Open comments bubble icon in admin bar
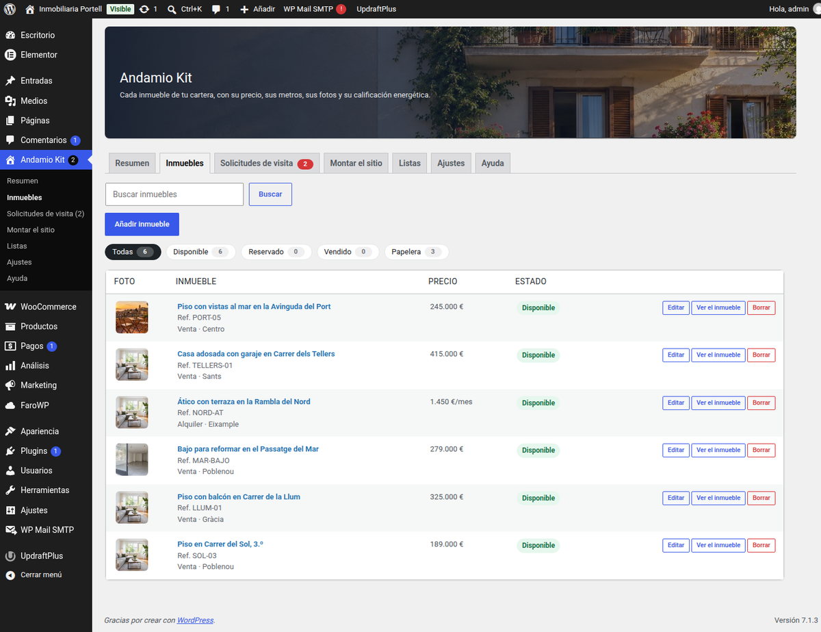821x632 pixels. tap(216, 9)
